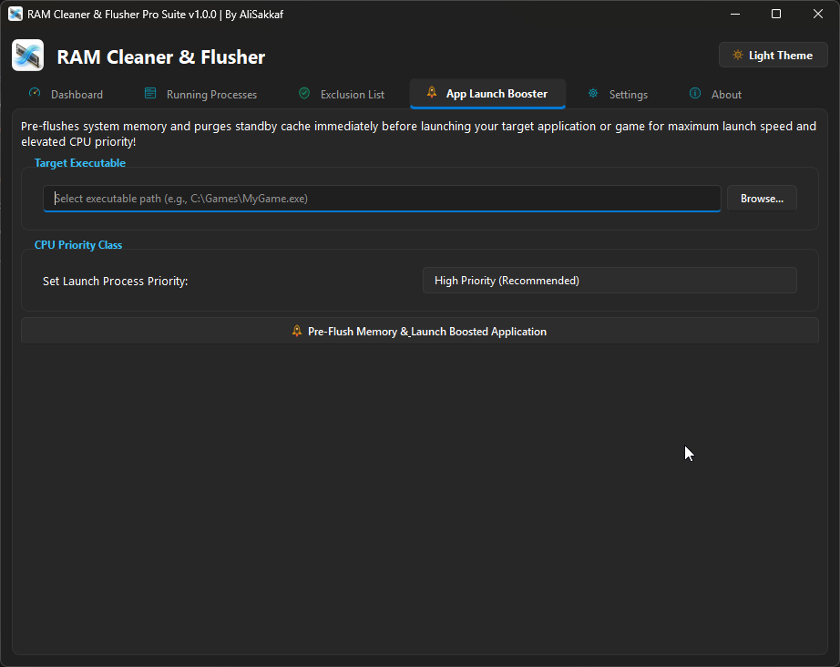Click the Exclusion List checkmark icon
Screen dimensions: 840x667
click(304, 93)
